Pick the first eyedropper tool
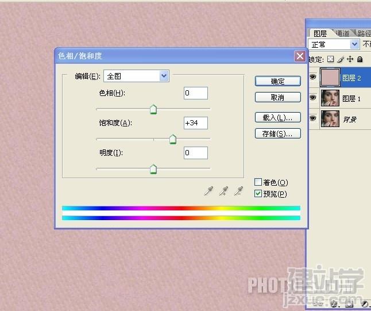Viewport: 371px width, 311px height. coord(208,191)
